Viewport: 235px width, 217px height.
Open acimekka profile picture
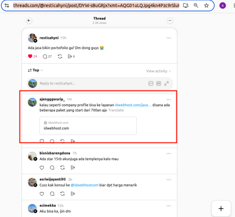pyautogui.click(x=32, y=209)
